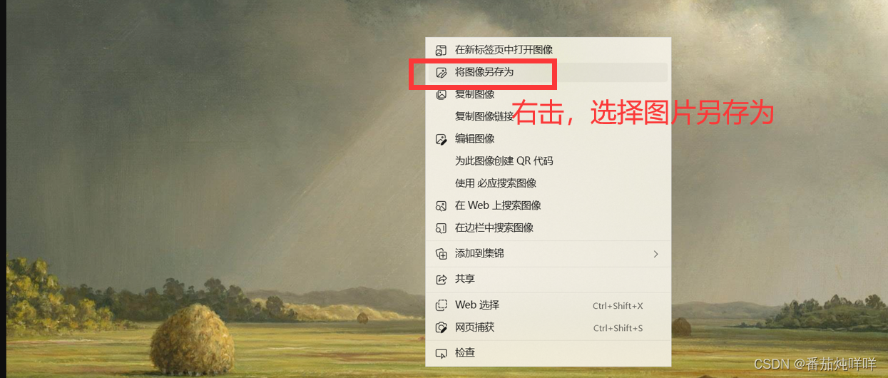Open 在新标签页中打开图像 entry
Screen dimensions: 888x378
pyautogui.click(x=548, y=50)
